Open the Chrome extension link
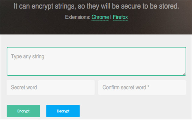Image resolution: width=192 pixels, height=120 pixels. click(x=100, y=17)
